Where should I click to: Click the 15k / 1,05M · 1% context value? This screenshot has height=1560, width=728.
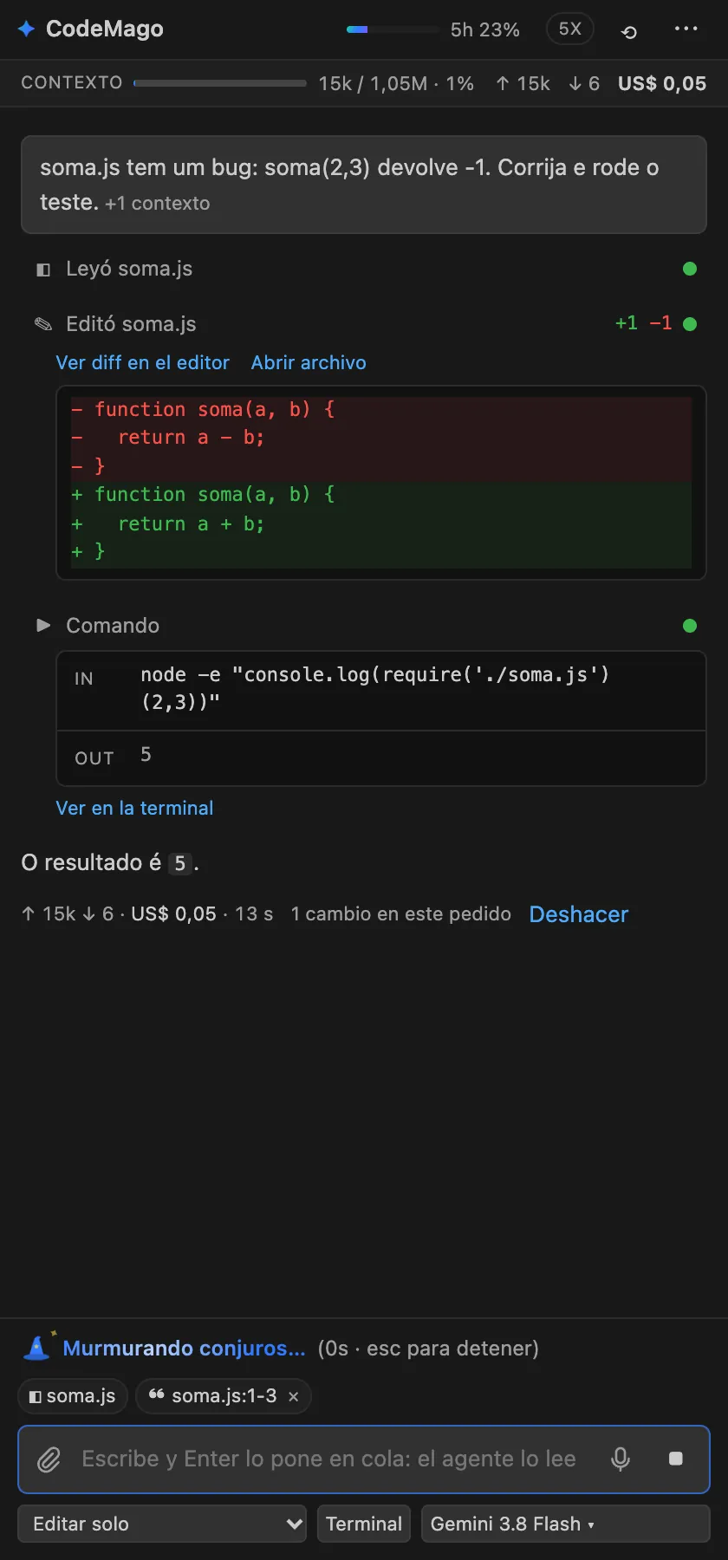click(x=396, y=84)
